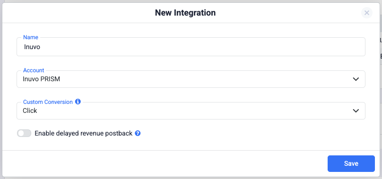
Task: Open help icon beside delayed revenue postback
Action: [138, 133]
